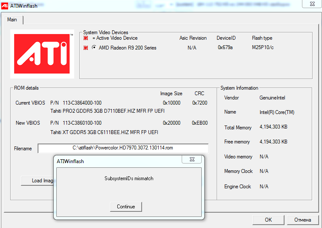
Task: Click current VBIOS part number 113-C3864000-100
Action: [82, 103]
